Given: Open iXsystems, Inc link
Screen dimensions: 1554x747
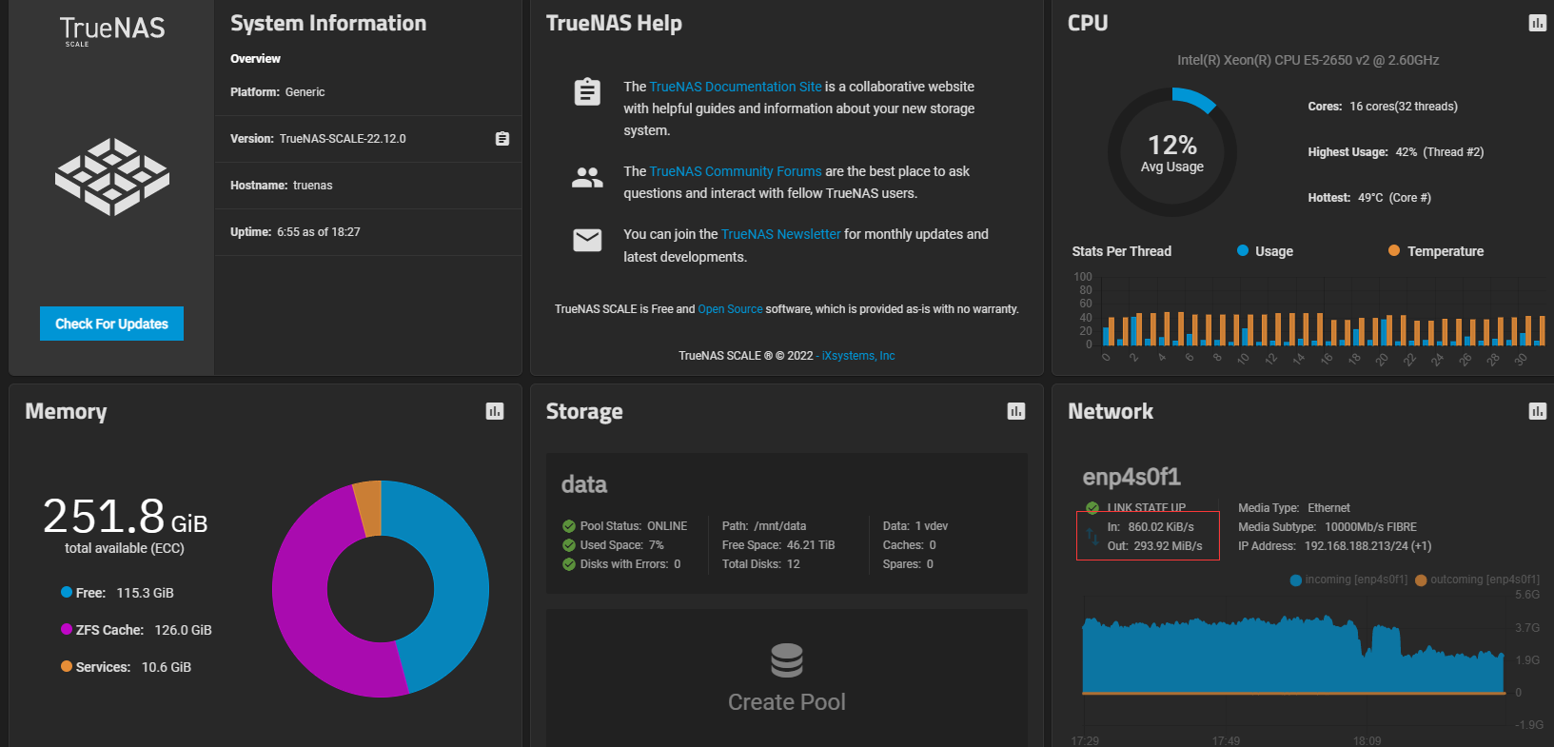Looking at the screenshot, I should click(x=858, y=356).
